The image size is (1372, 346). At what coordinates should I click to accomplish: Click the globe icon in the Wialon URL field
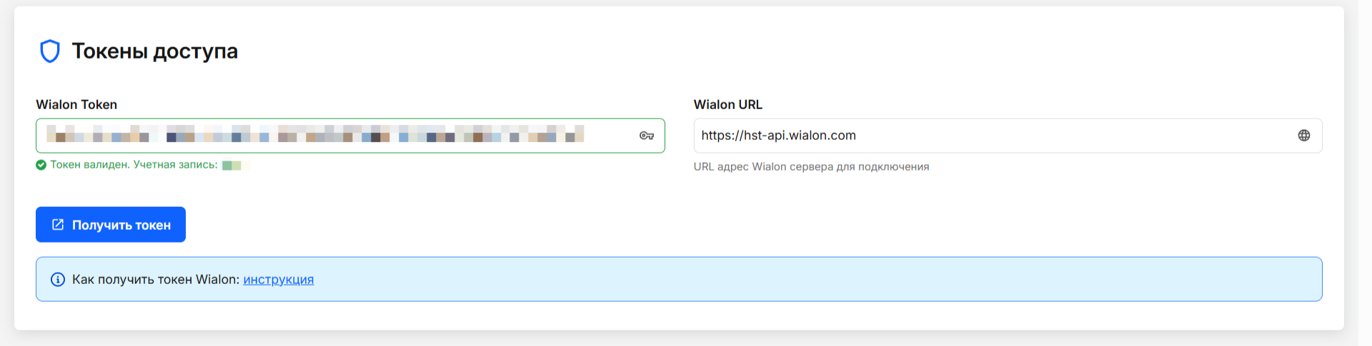coord(1304,136)
